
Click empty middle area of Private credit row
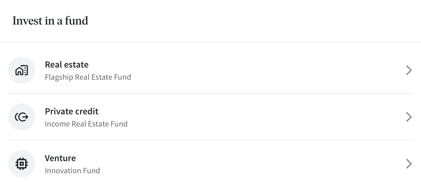260,117
